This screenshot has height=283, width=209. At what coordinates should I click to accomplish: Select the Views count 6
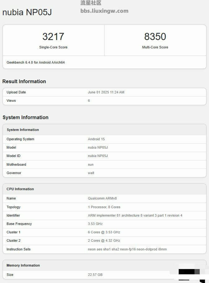89,101
